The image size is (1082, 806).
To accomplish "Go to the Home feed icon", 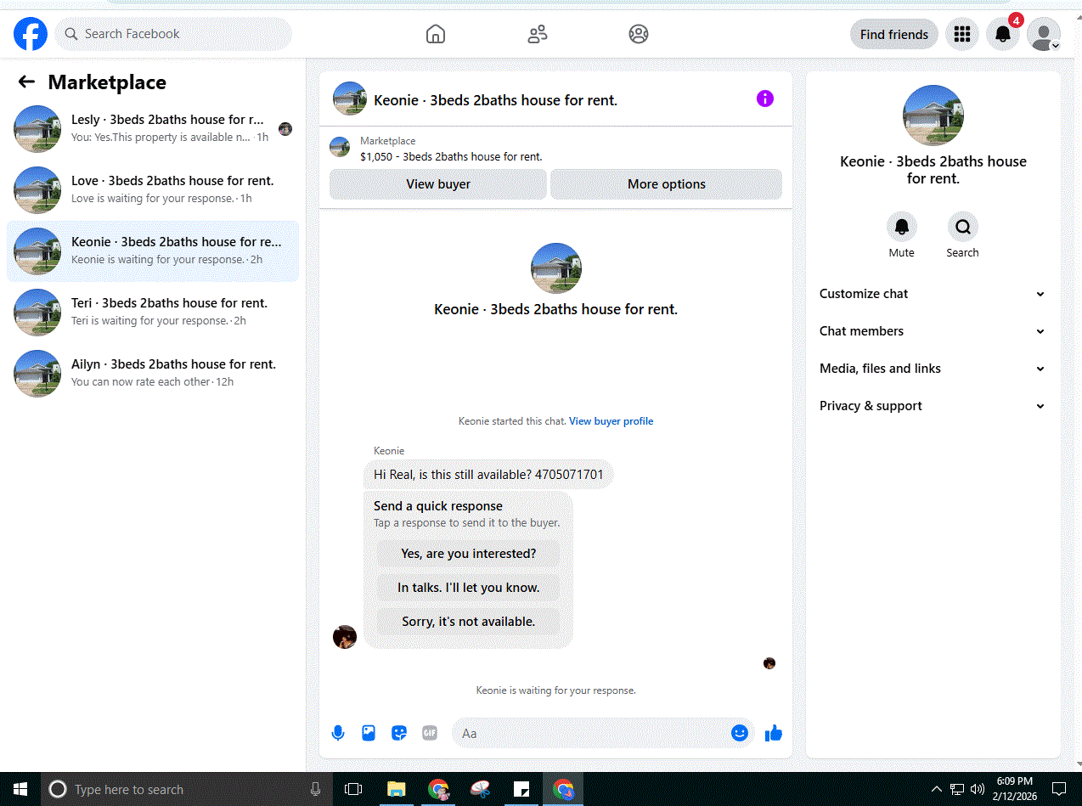I will 435,34.
